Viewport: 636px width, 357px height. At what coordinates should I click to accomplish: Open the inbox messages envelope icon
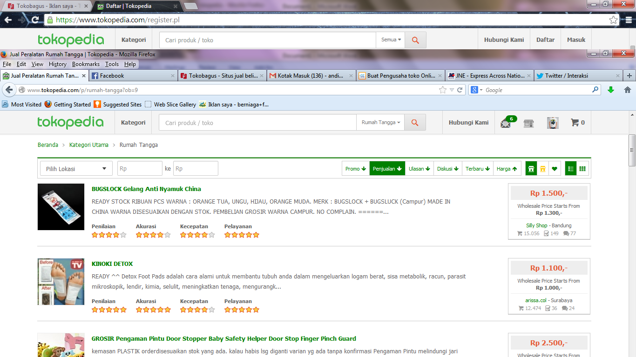pos(506,123)
